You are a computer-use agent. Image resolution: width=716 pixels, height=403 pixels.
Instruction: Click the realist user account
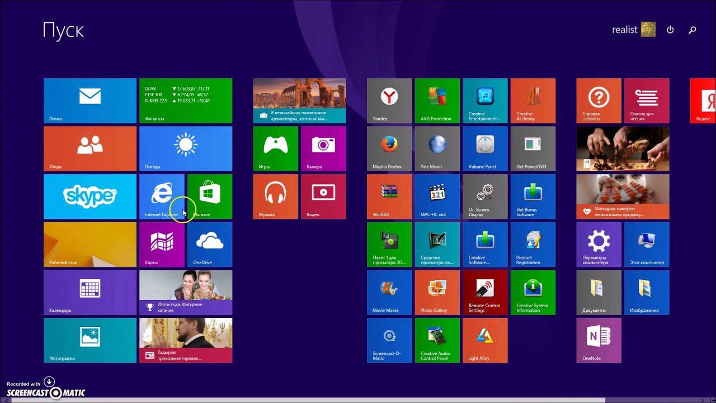pos(634,30)
